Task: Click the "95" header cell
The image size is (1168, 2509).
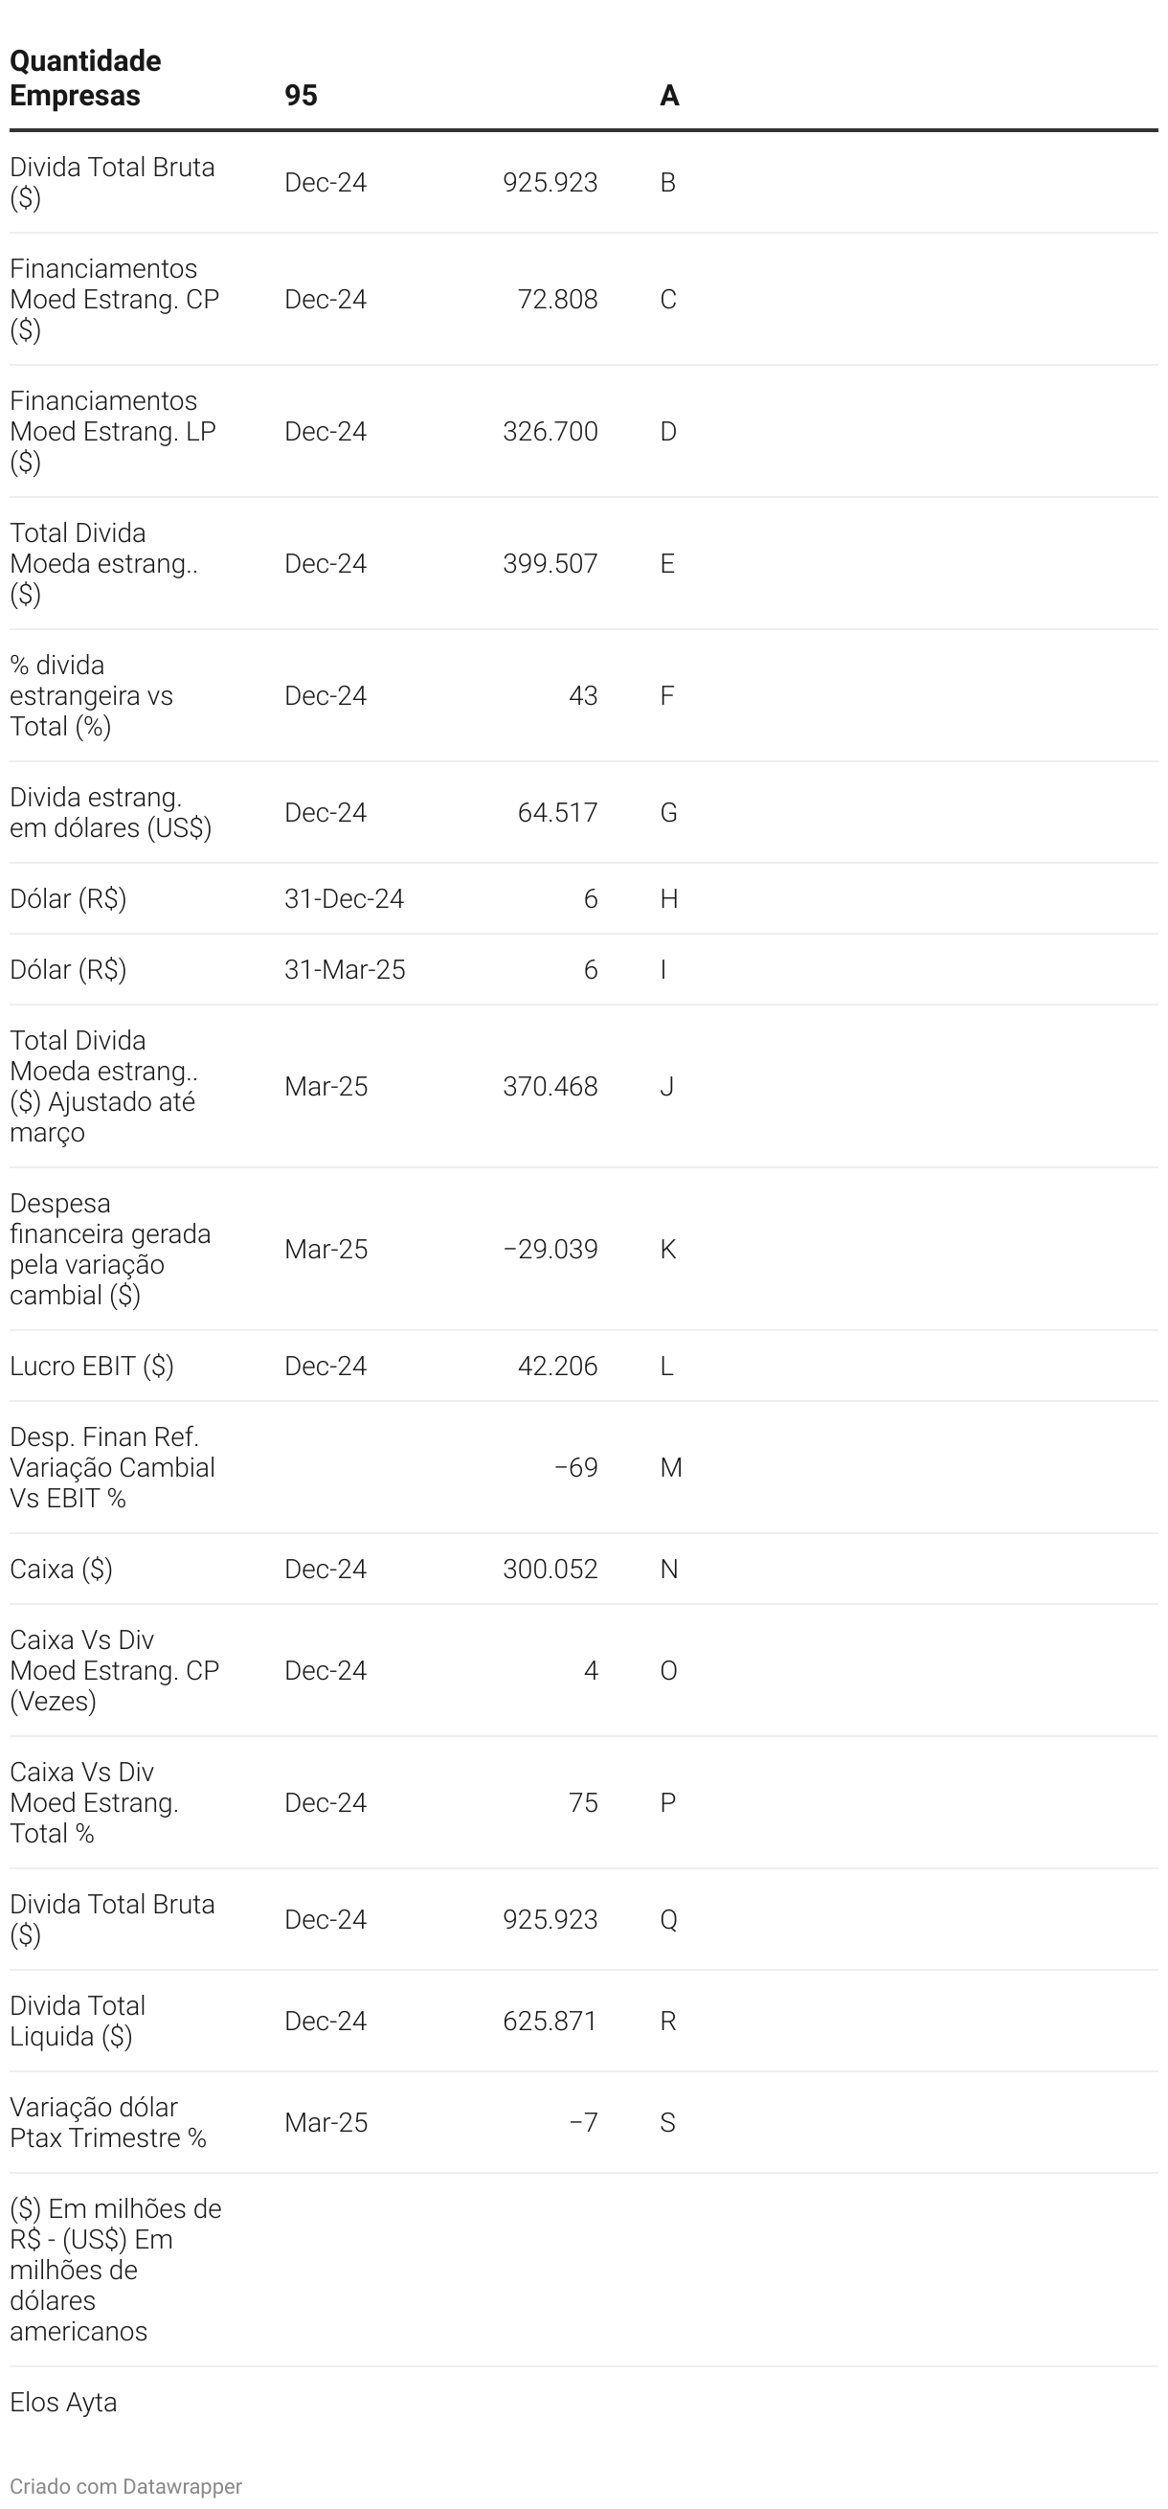Action: (301, 96)
